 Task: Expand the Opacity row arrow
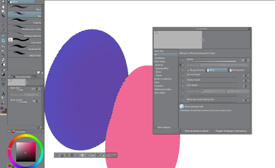click(183, 60)
